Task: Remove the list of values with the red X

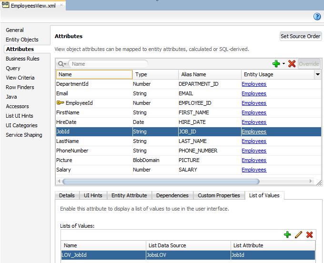Action: click(309, 235)
